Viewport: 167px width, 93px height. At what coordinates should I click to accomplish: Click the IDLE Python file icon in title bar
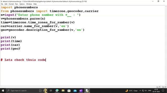click(x=1, y=1)
